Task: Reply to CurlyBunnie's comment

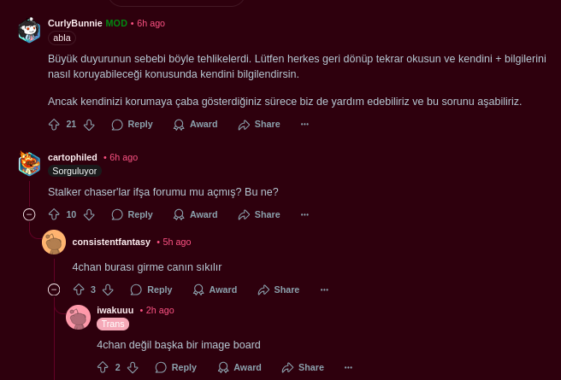Action: point(132,125)
